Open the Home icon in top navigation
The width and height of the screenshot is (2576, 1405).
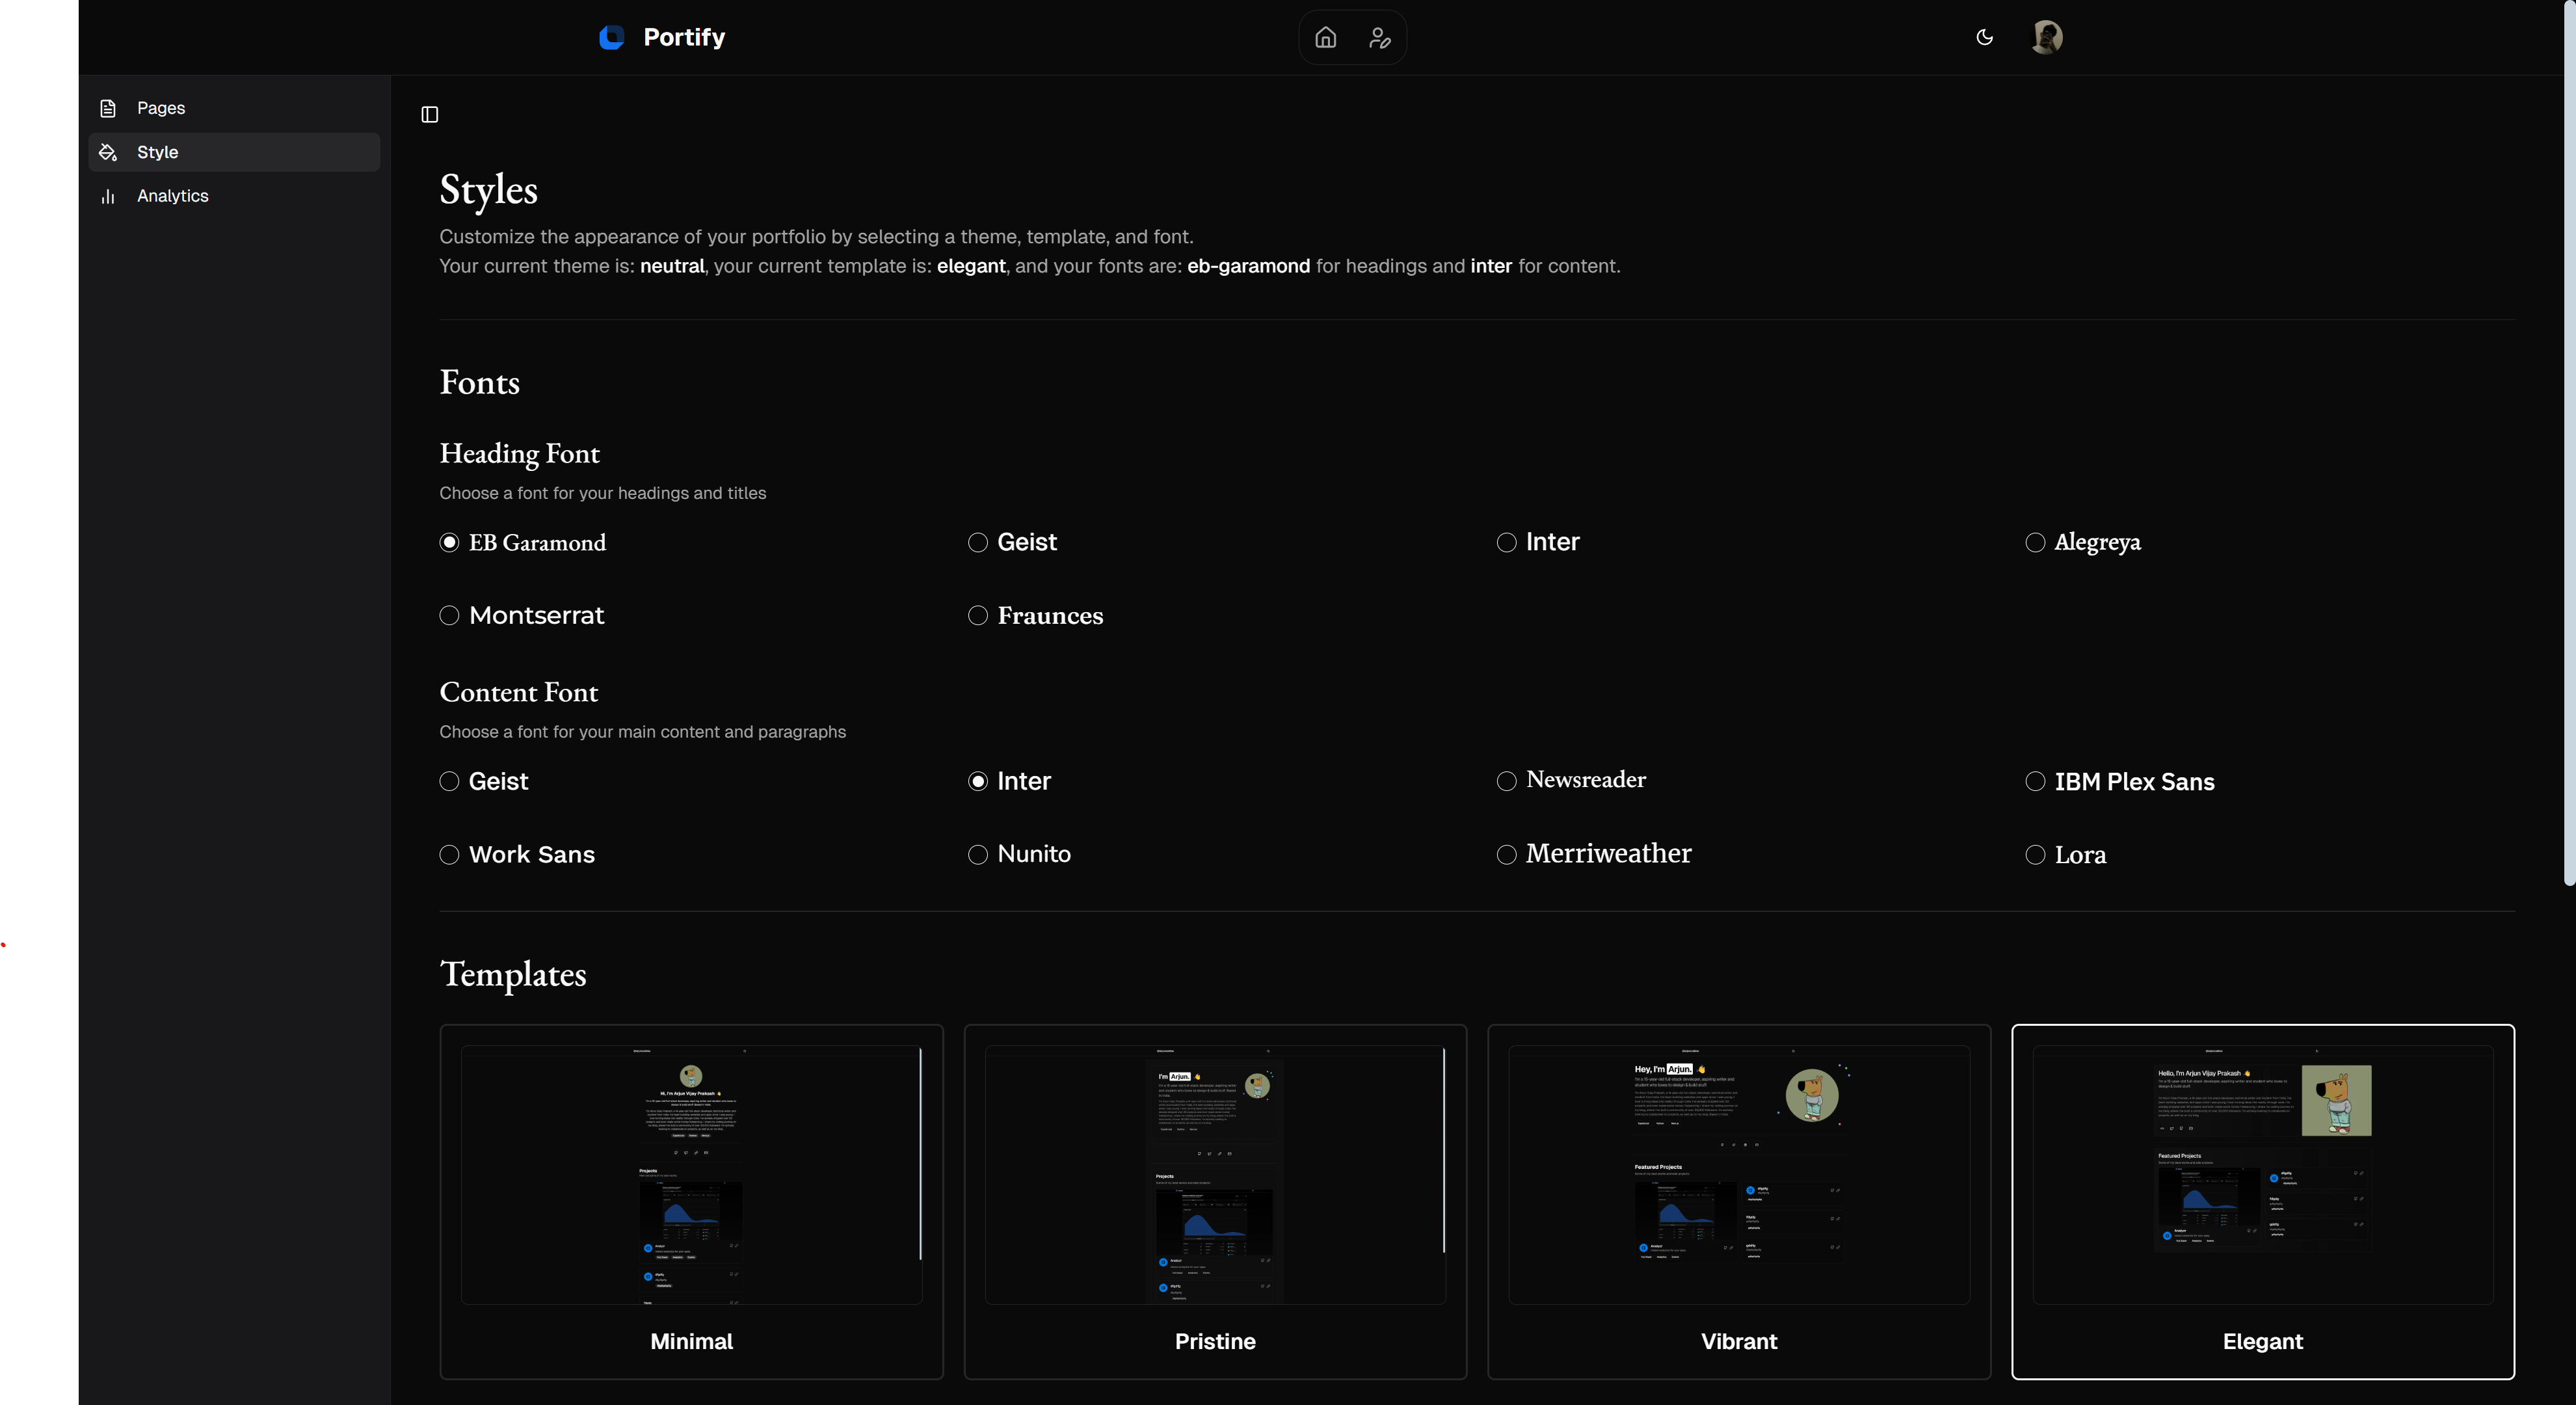pos(1325,37)
